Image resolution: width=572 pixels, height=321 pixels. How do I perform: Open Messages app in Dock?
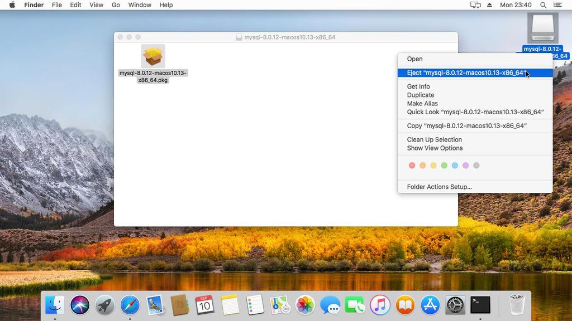[x=330, y=305]
